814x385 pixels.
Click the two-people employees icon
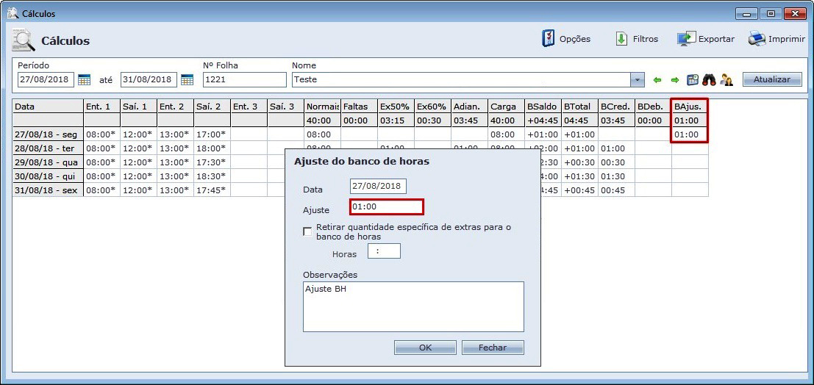(x=727, y=80)
